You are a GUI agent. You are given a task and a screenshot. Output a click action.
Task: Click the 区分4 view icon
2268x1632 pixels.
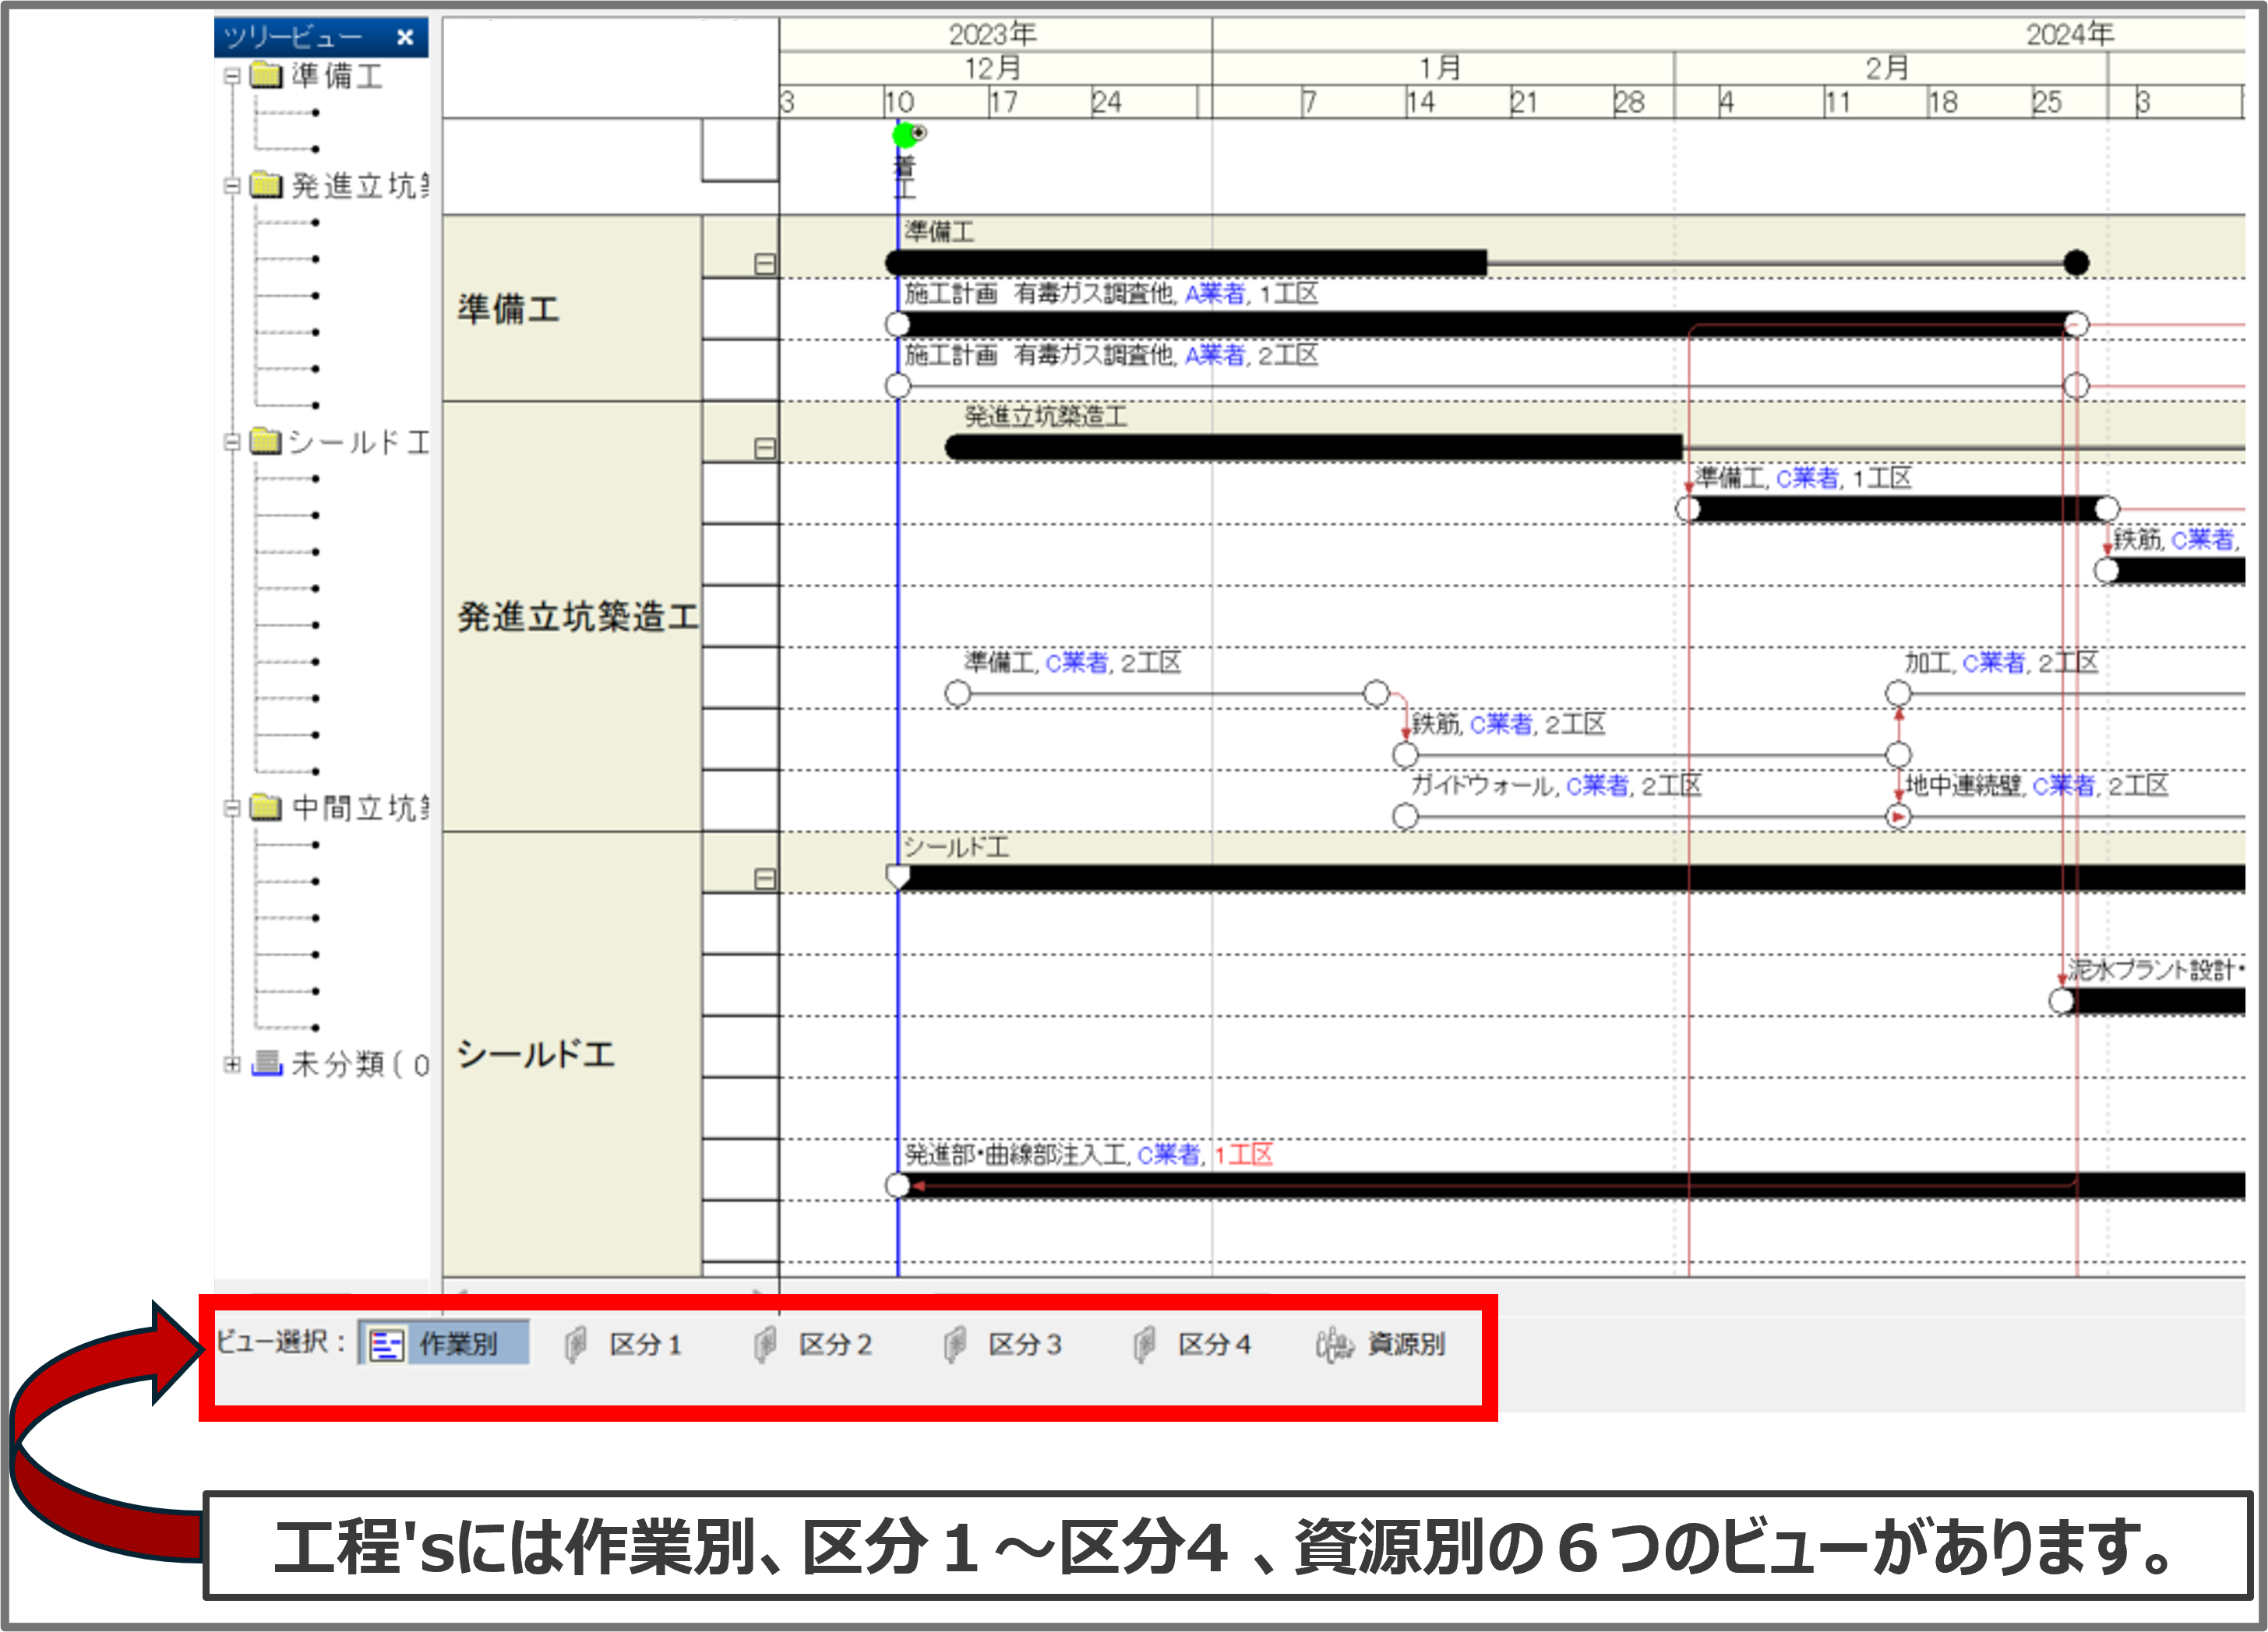[1144, 1344]
